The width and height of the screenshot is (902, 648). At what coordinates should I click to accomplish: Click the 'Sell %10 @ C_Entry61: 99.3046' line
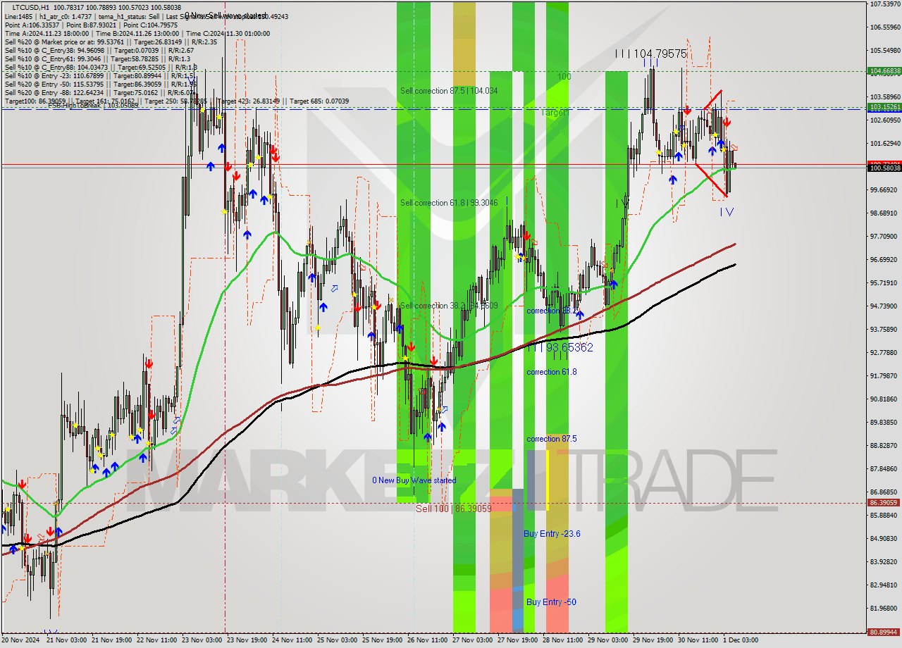(x=99, y=58)
